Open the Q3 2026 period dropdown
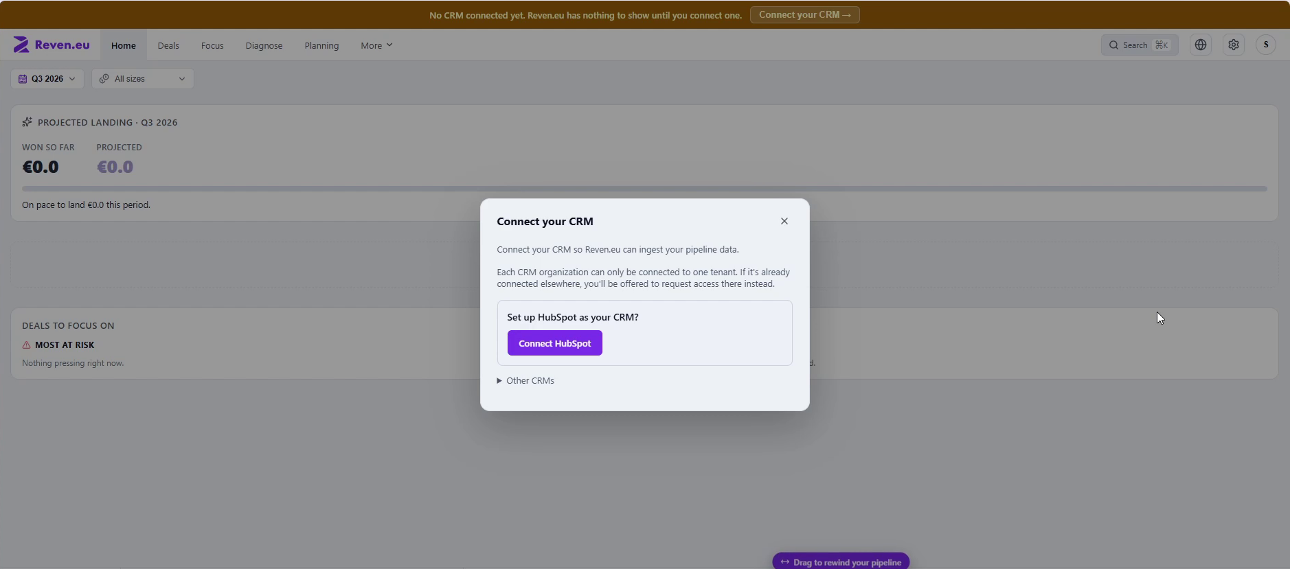Image resolution: width=1290 pixels, height=569 pixels. [47, 79]
